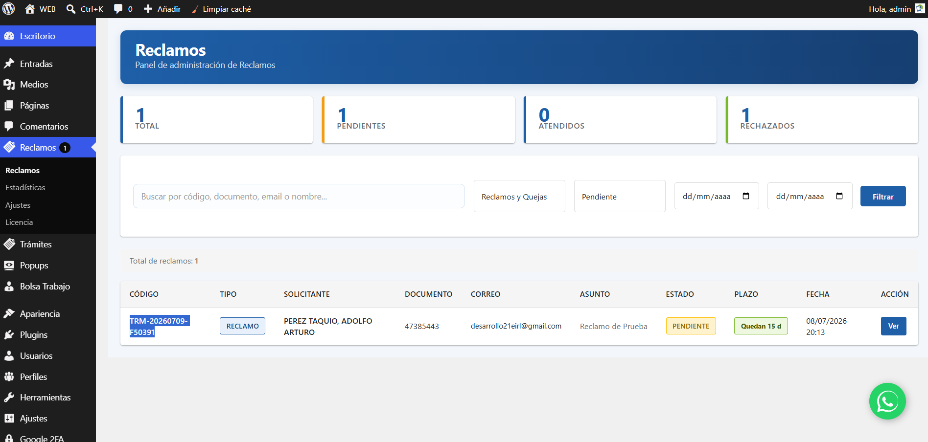This screenshot has width=928, height=442.
Task: Click the PENDIENTES stat card
Action: [x=418, y=120]
